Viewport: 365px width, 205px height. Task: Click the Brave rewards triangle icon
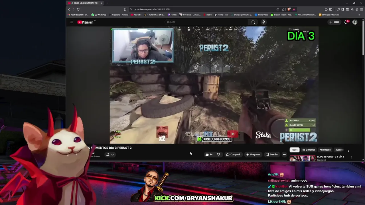tap(294, 9)
